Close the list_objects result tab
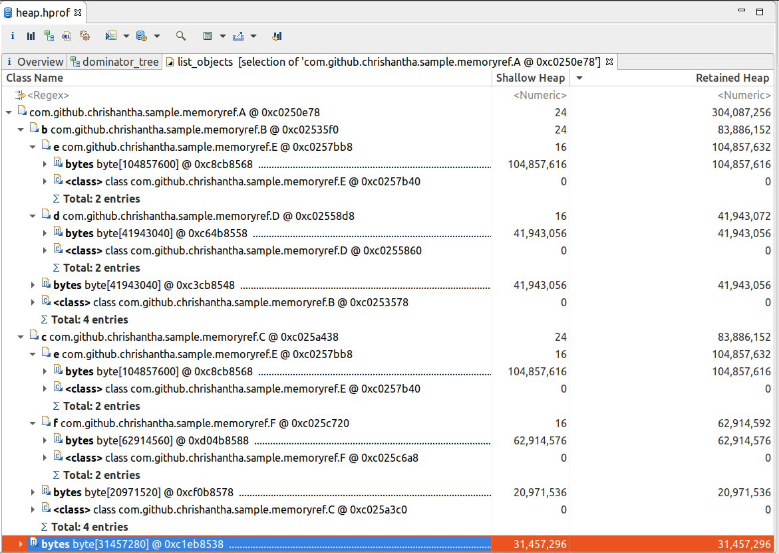The image size is (779, 554). click(609, 61)
